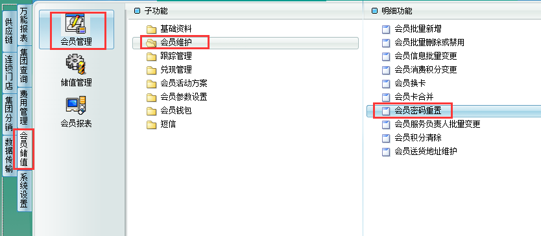Select the 跟踪管理 sub-function label

[176, 56]
